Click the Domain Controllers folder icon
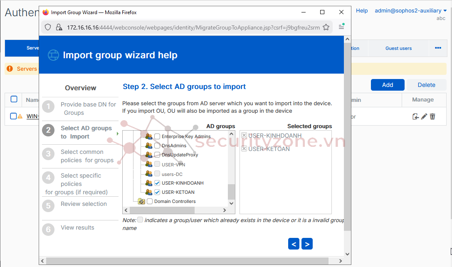The width and height of the screenshot is (452, 267). point(141,201)
